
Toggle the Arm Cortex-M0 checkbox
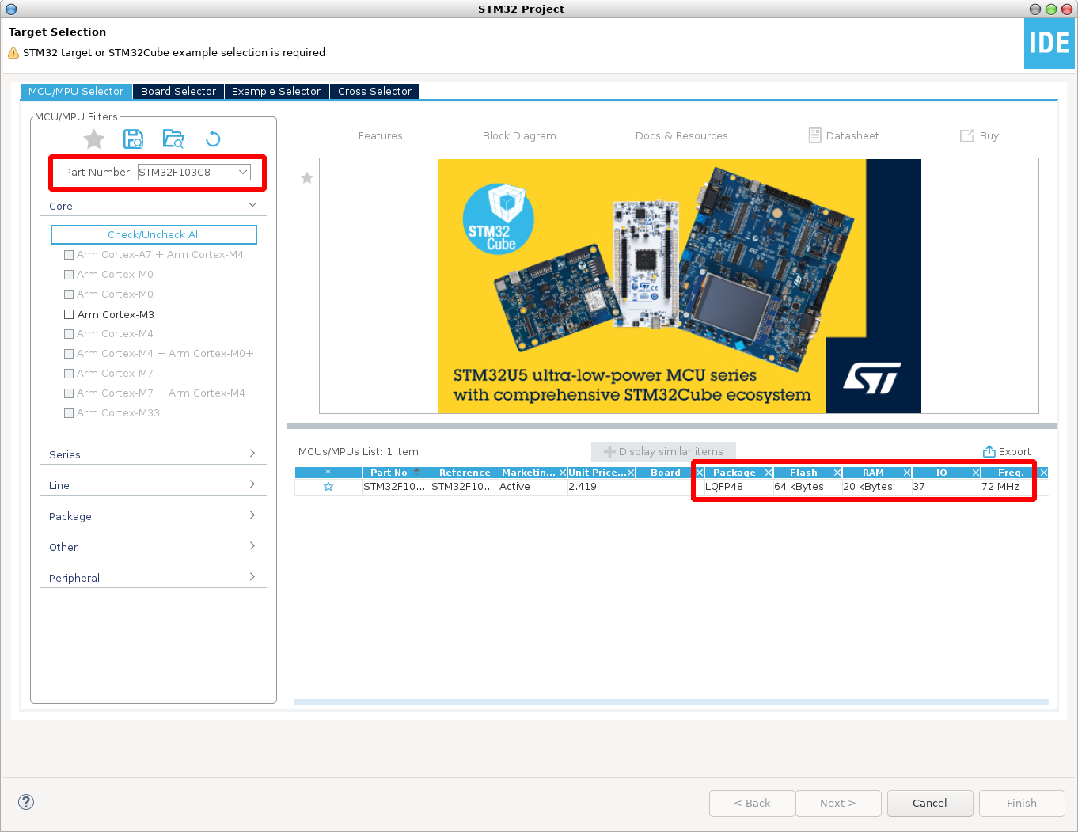(69, 275)
